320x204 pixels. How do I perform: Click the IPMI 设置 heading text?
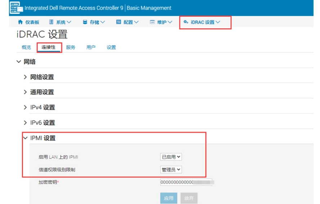tap(43, 138)
